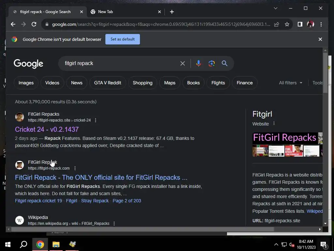Filter results by Shopping
334x251 pixels.
click(143, 83)
